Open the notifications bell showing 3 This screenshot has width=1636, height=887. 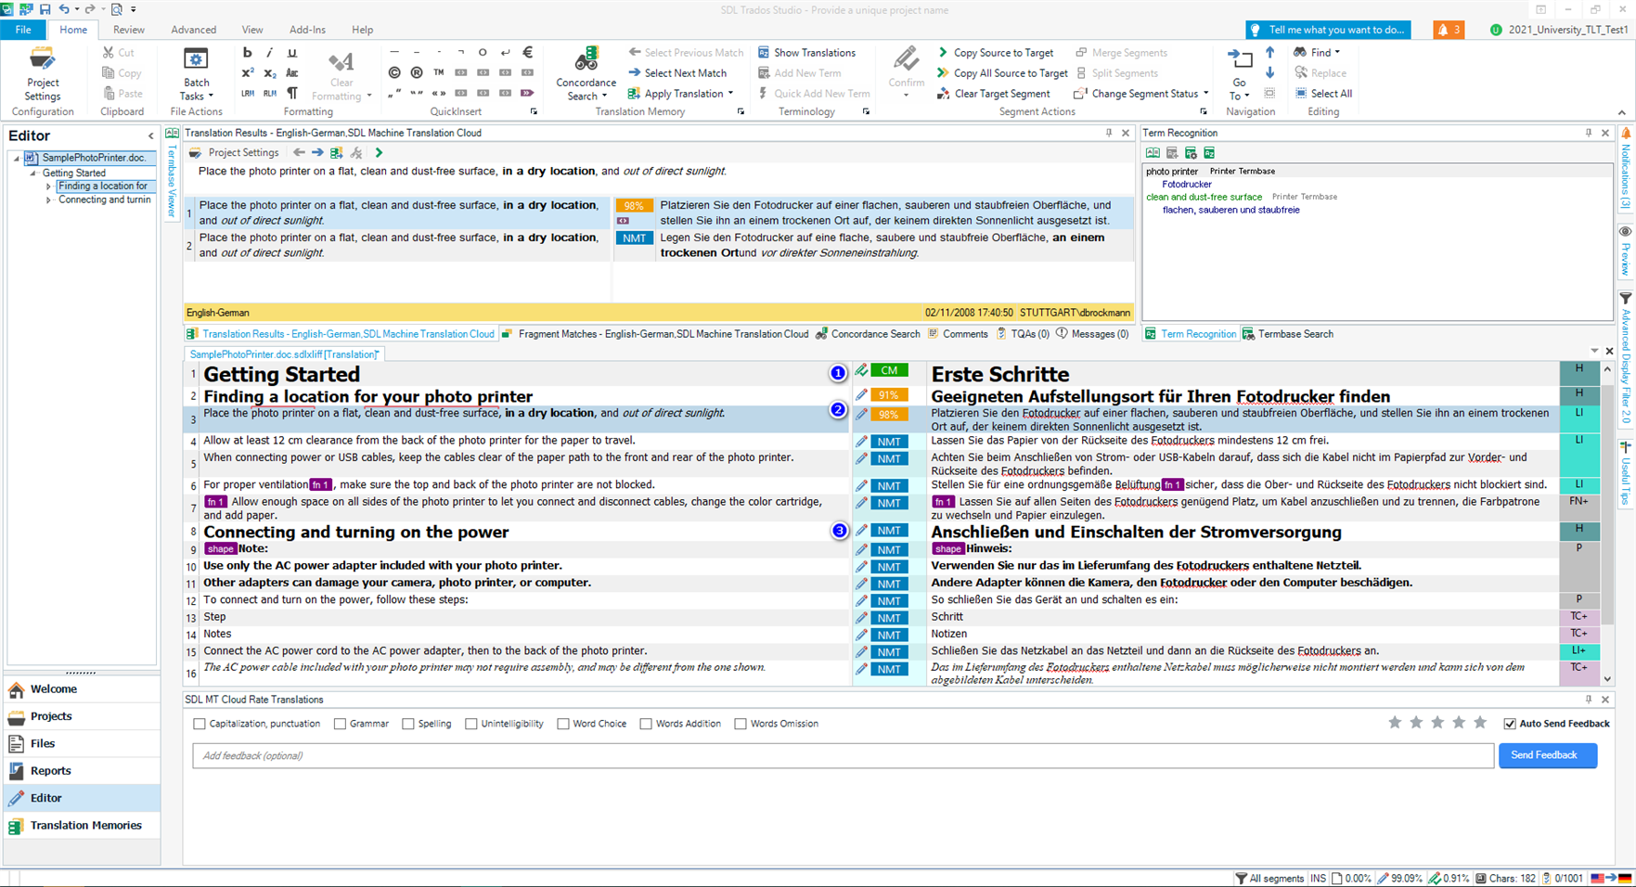coord(1448,30)
